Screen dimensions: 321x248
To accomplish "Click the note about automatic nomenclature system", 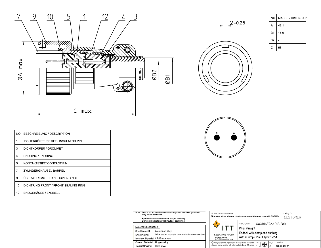I will pyautogui.click(x=171, y=213).
